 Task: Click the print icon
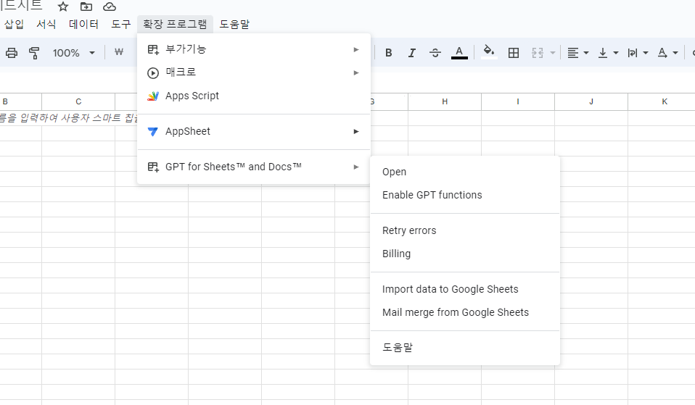[12, 53]
